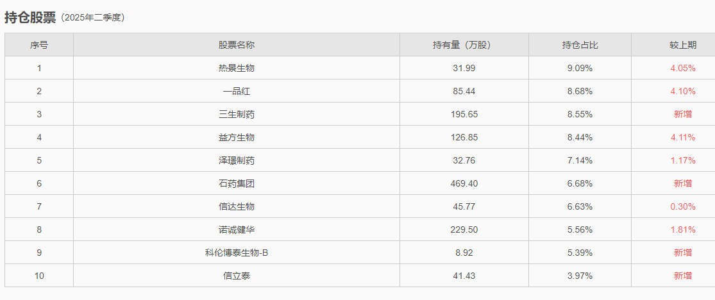This screenshot has height=300, width=715.
Task: Click the 469.40 holding amount cell
Action: 464,183
